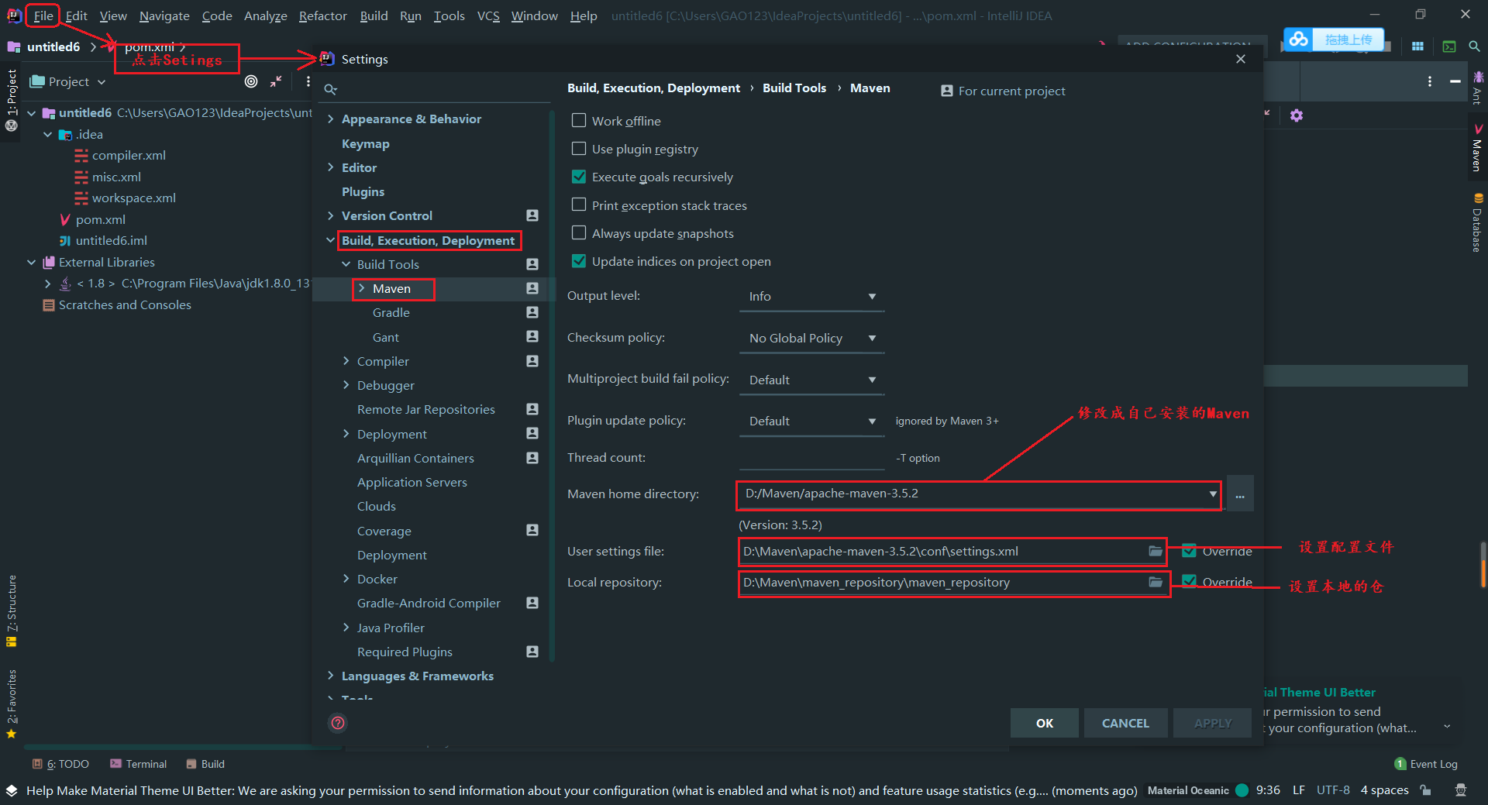The height and width of the screenshot is (805, 1488).
Task: Open Maven home directory dropdown arrow
Action: (1213, 494)
